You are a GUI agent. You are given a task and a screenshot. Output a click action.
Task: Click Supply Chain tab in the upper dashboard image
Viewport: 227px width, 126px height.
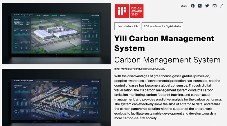pyautogui.click(x=46, y=15)
